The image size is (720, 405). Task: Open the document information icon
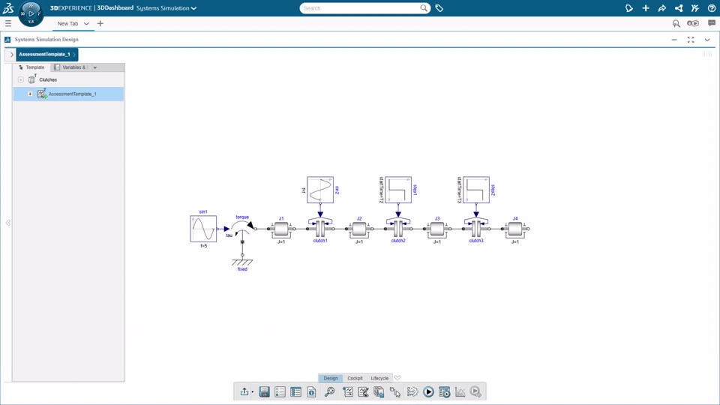coord(311,391)
